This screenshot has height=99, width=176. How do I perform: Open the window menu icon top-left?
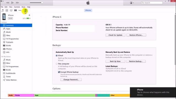point(2,1)
